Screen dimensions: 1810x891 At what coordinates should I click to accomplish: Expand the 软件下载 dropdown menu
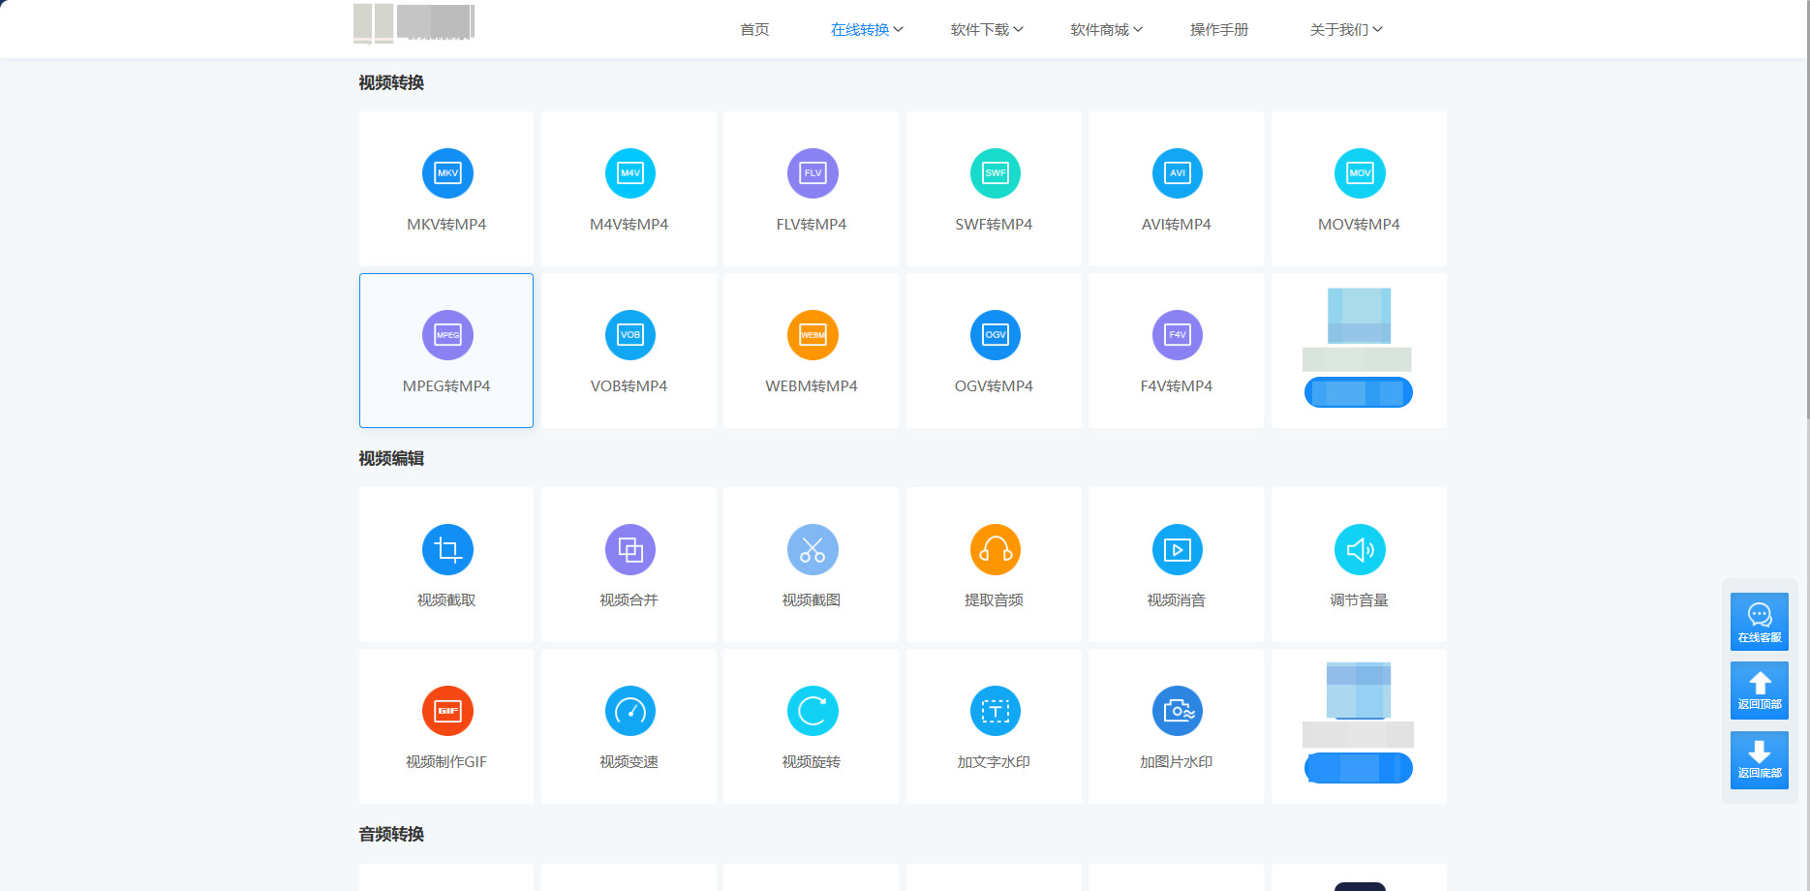click(x=987, y=30)
